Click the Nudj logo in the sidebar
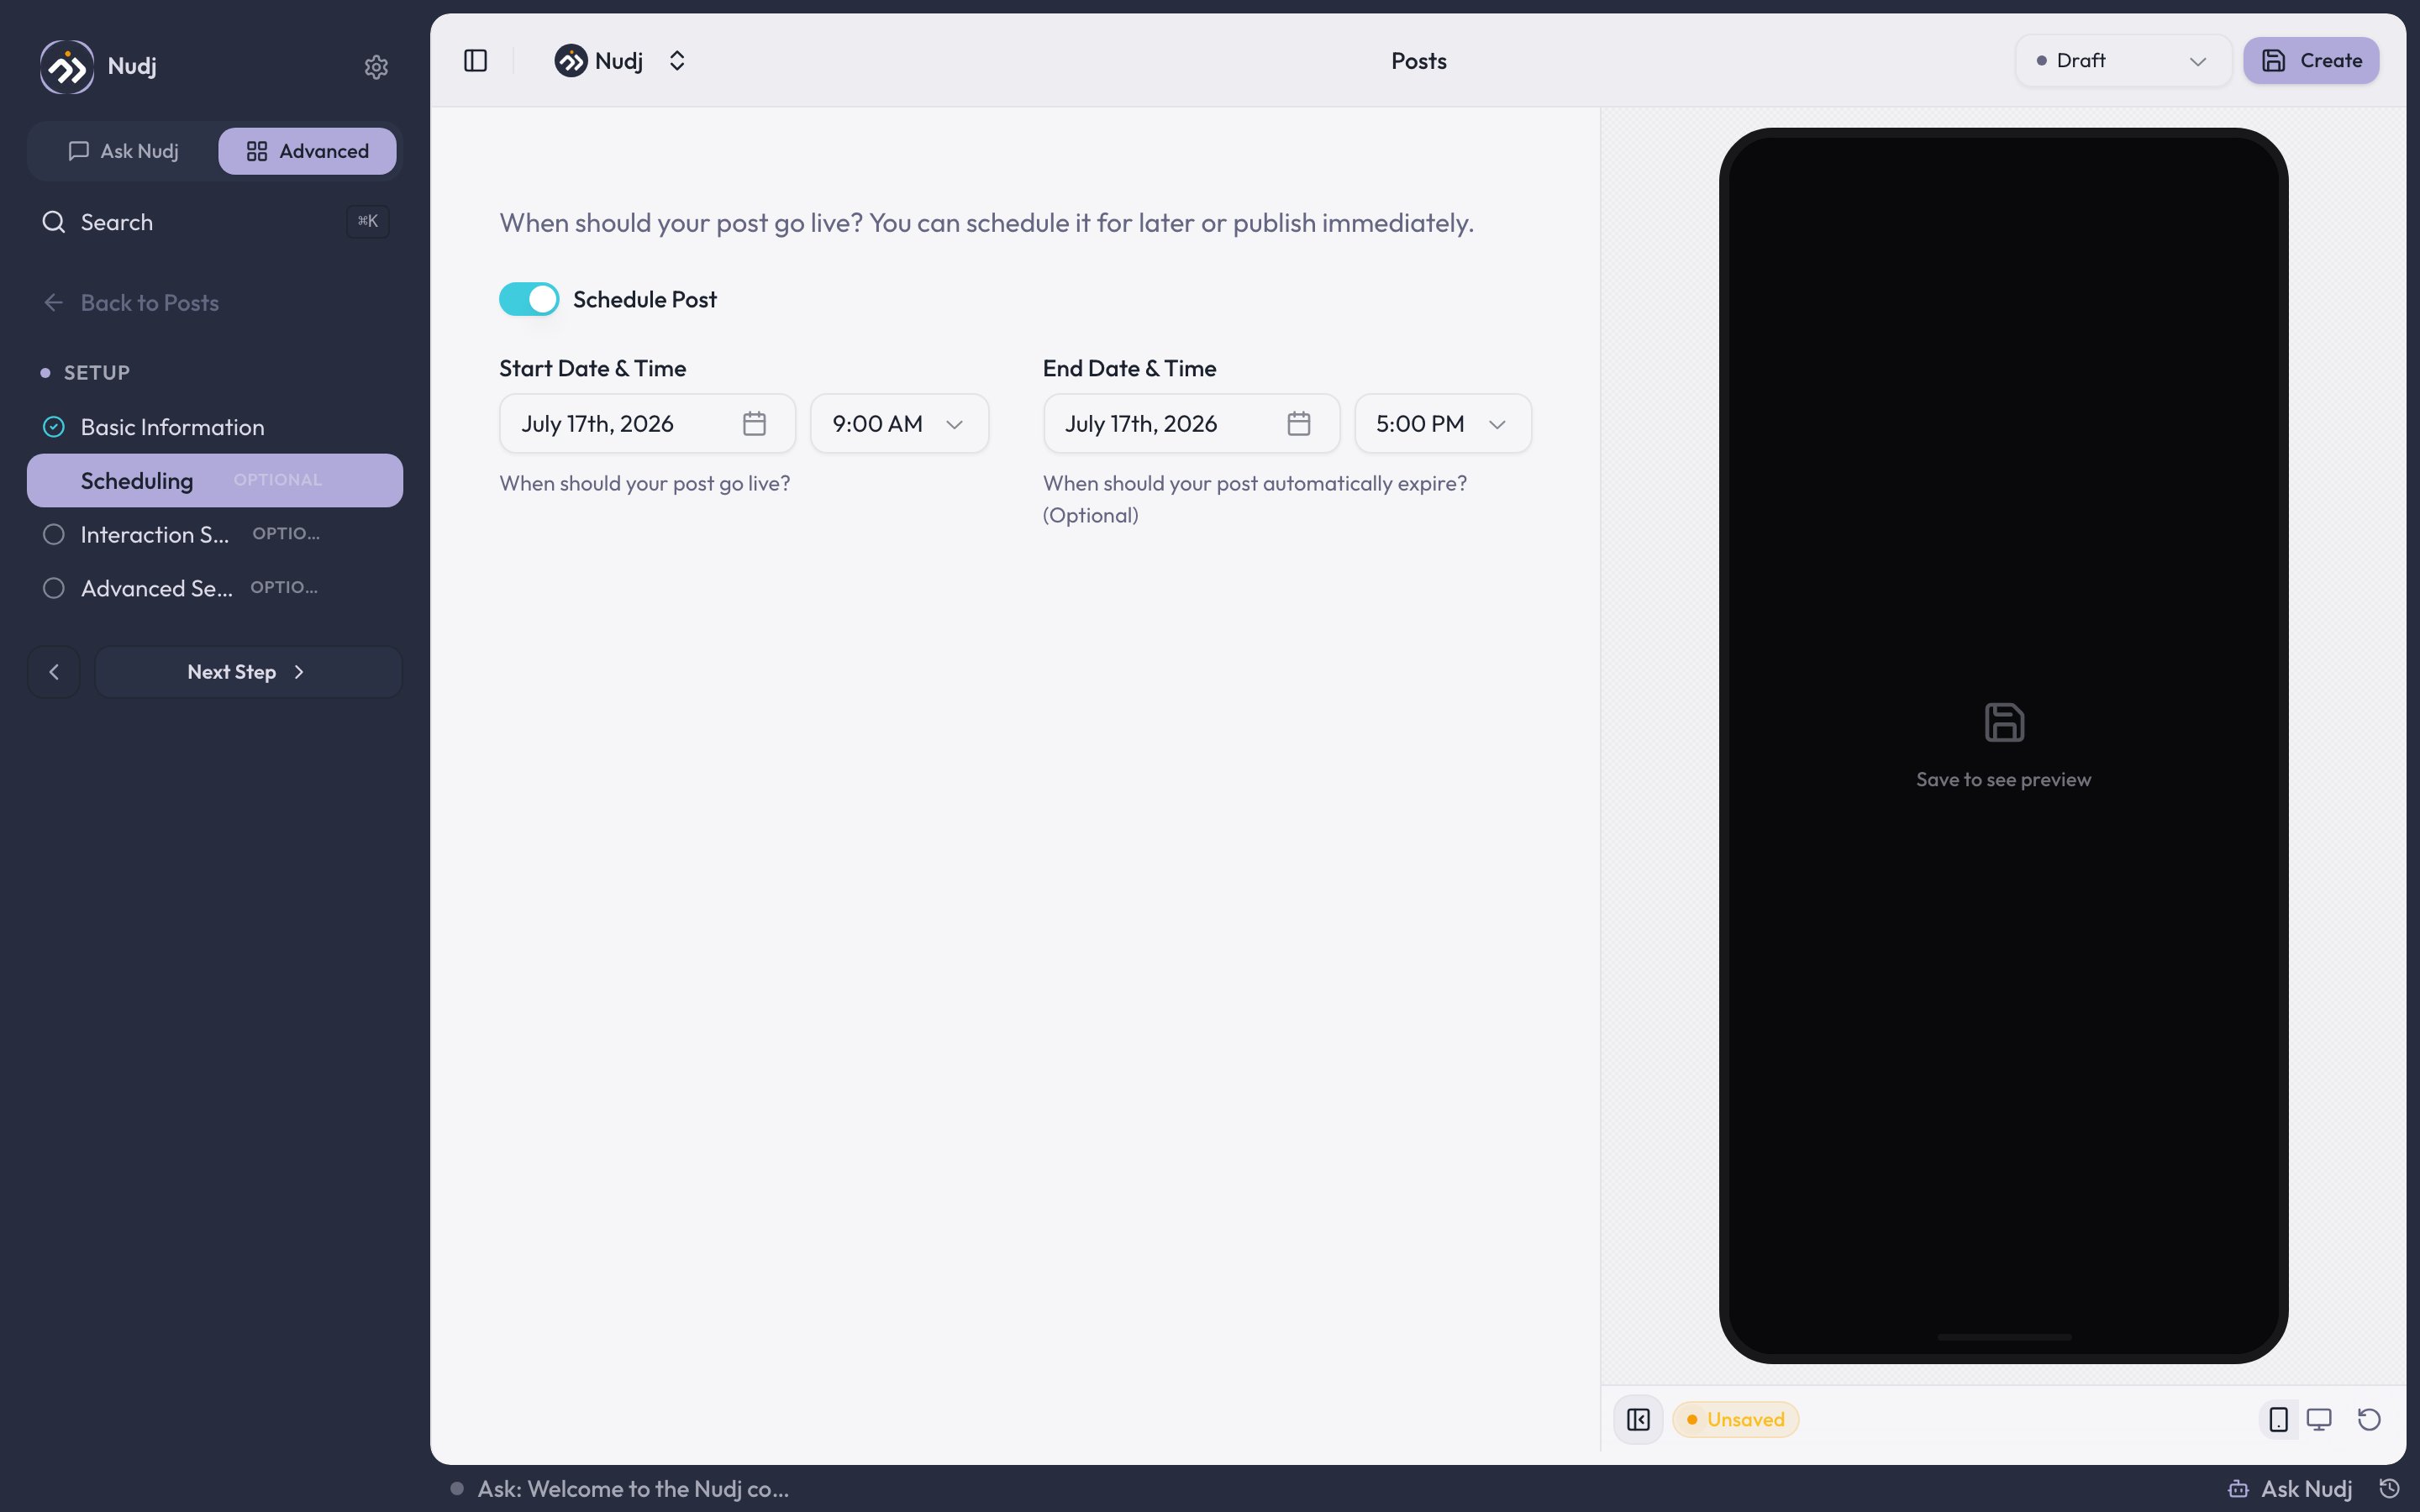Viewport: 2420px width, 1512px height. click(67, 67)
